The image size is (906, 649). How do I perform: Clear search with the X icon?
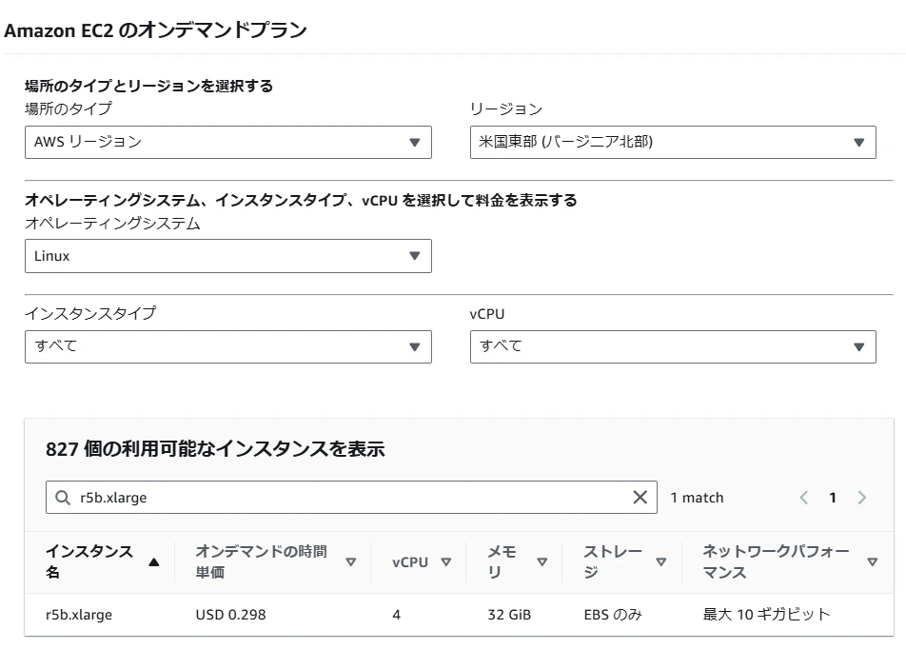point(640,497)
